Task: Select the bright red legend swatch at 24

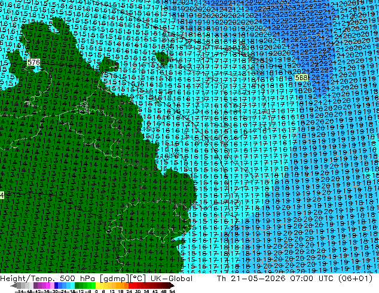Action: pos(130,285)
